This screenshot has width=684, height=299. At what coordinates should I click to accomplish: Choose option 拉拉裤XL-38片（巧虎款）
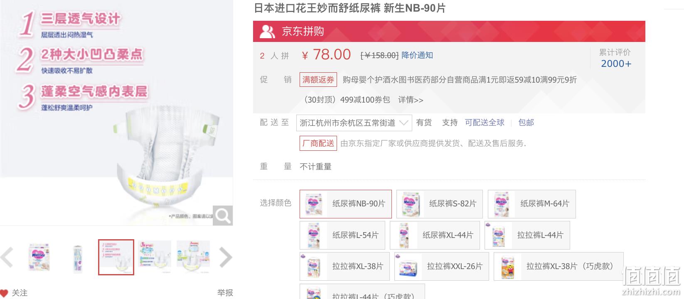pos(559,266)
